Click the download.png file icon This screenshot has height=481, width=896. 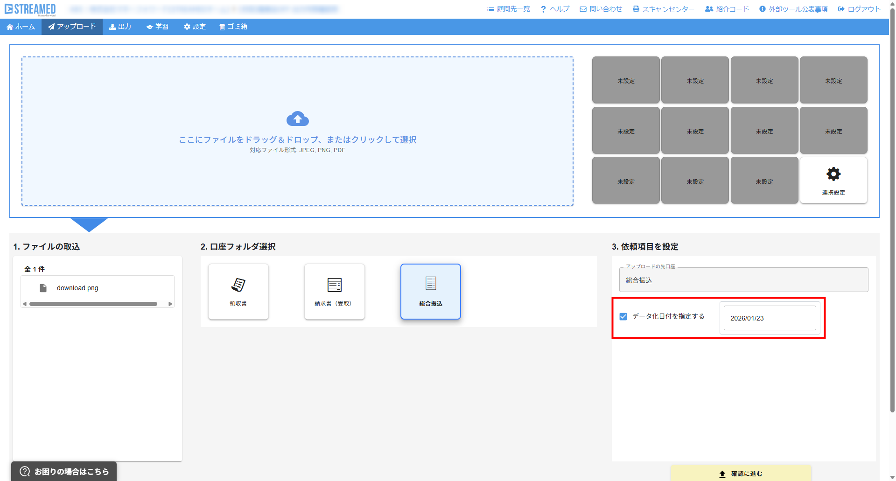[43, 288]
